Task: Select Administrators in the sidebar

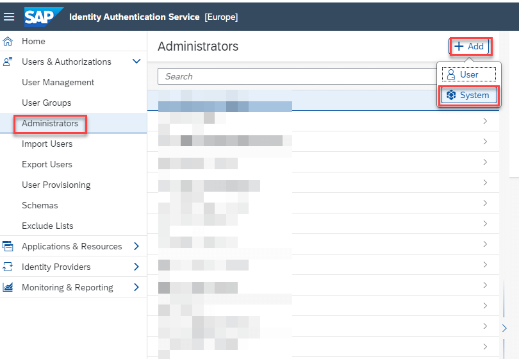Action: coord(74,123)
